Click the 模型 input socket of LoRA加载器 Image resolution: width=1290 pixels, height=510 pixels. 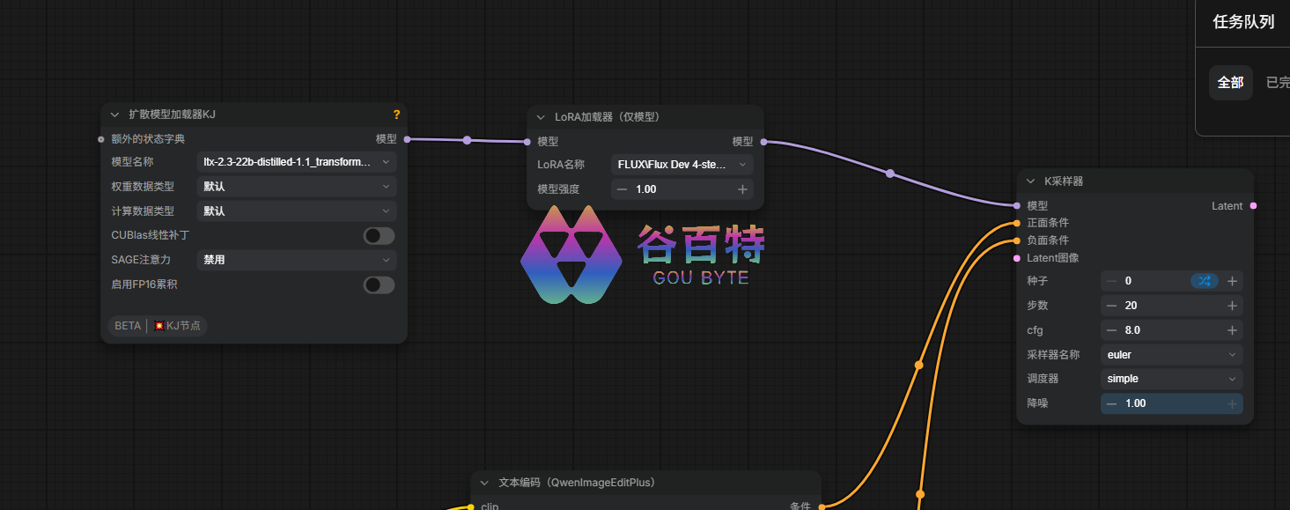coord(527,141)
